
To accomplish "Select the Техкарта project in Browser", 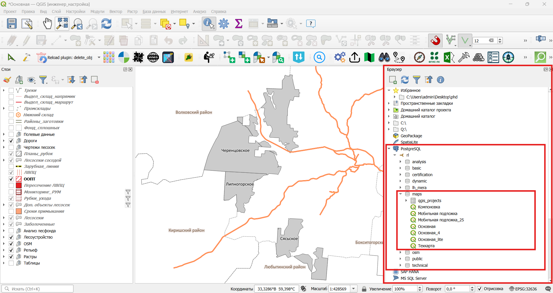I will point(426,246).
